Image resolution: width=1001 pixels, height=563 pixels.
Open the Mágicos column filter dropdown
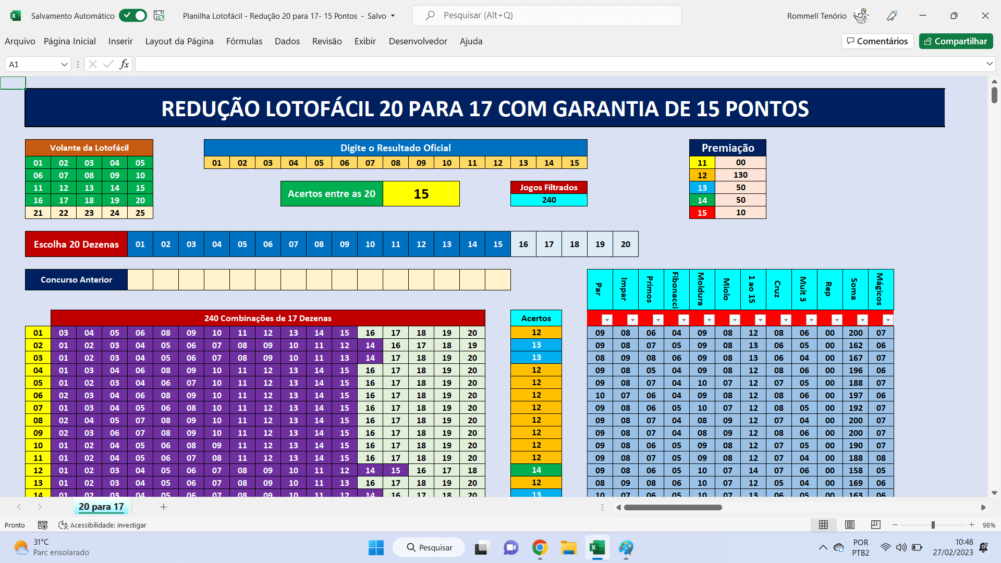888,320
